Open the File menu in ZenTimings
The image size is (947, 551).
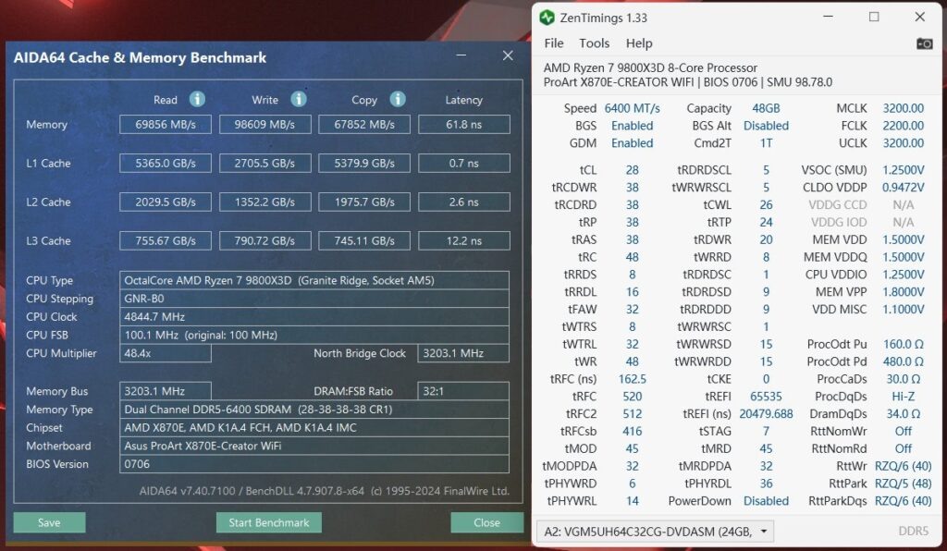(554, 43)
